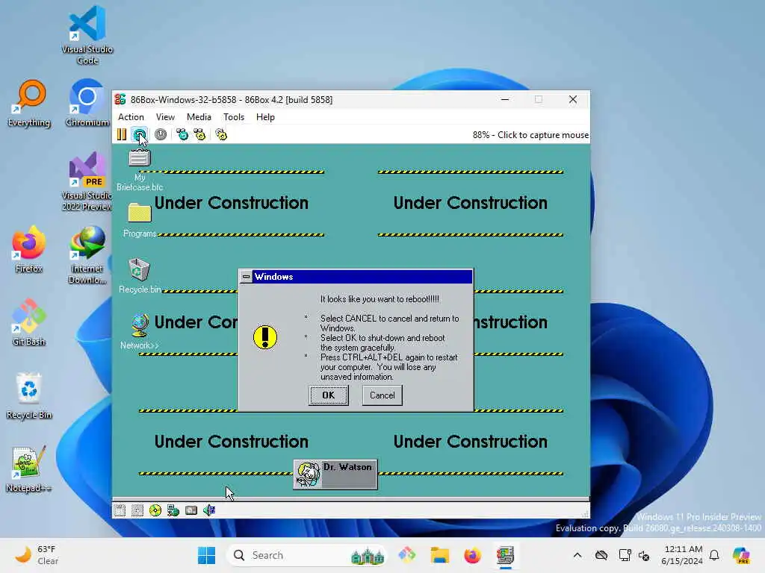765x573 pixels.
Task: Click the hard reset toolbar icon
Action: click(x=140, y=134)
